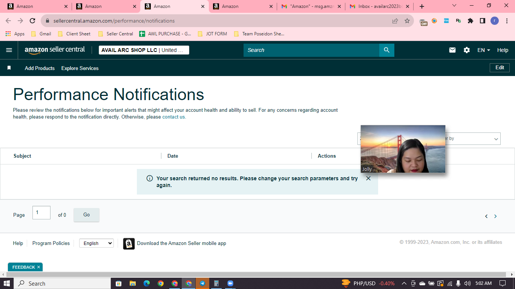This screenshot has height=289, width=515.
Task: Open the Chrome three-dot menu
Action: coord(506,21)
